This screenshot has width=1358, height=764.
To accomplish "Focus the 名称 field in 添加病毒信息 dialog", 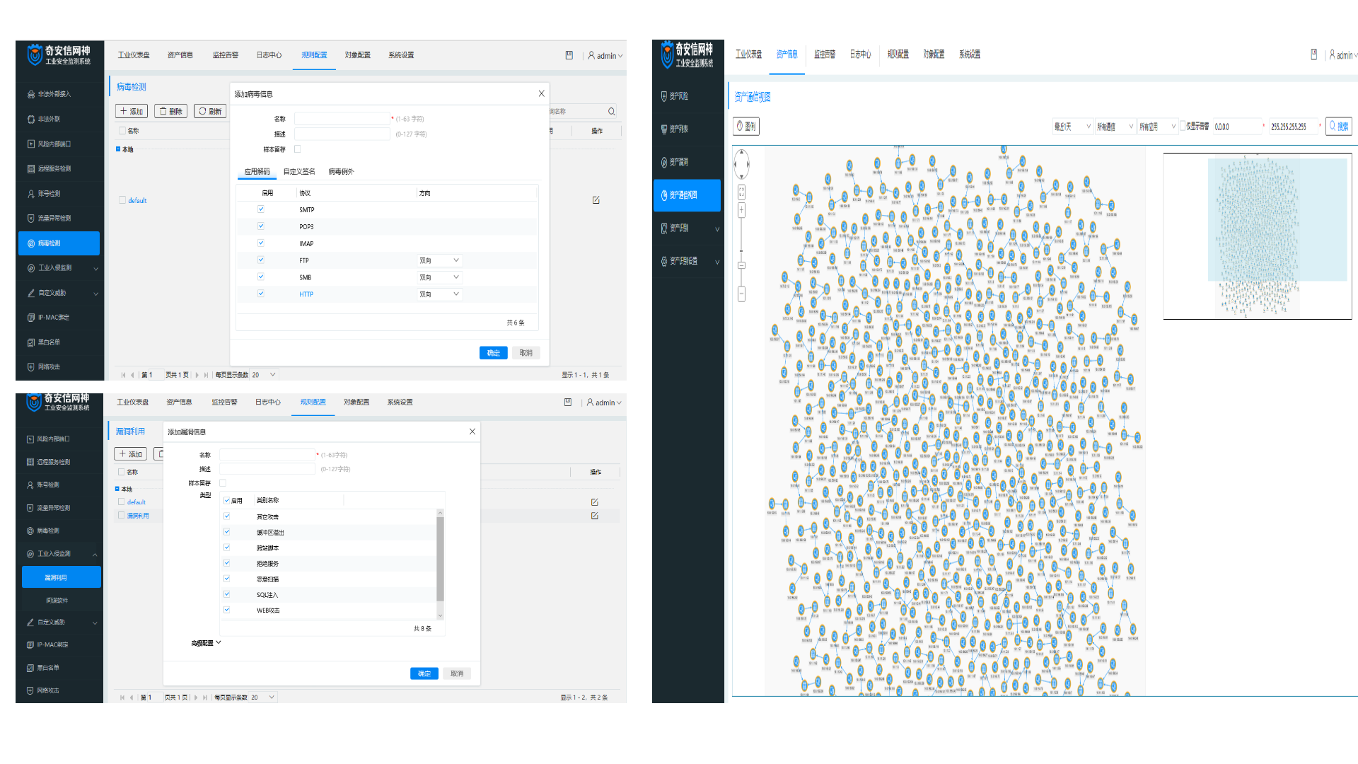I will click(342, 119).
